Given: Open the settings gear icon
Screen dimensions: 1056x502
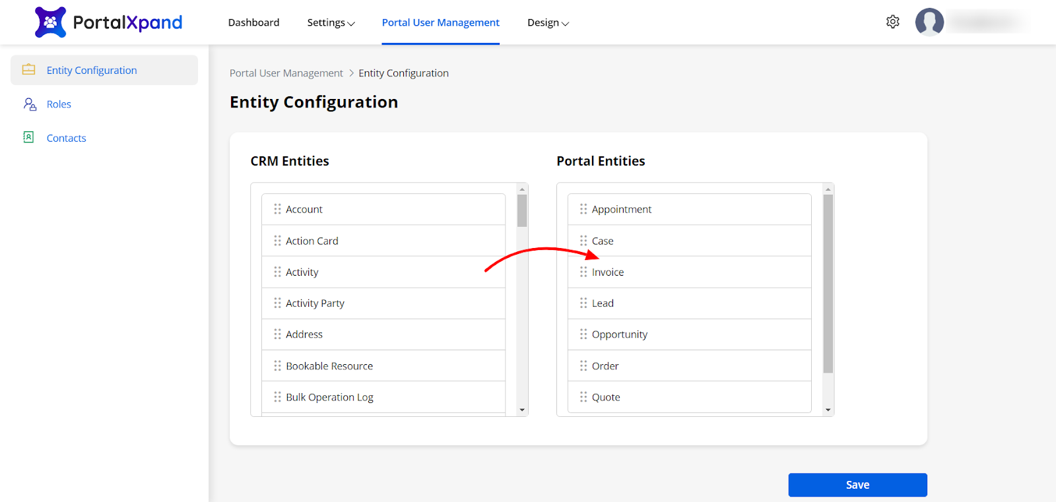Looking at the screenshot, I should click(892, 22).
